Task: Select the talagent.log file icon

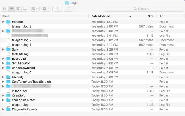Action: [x=9, y=105]
